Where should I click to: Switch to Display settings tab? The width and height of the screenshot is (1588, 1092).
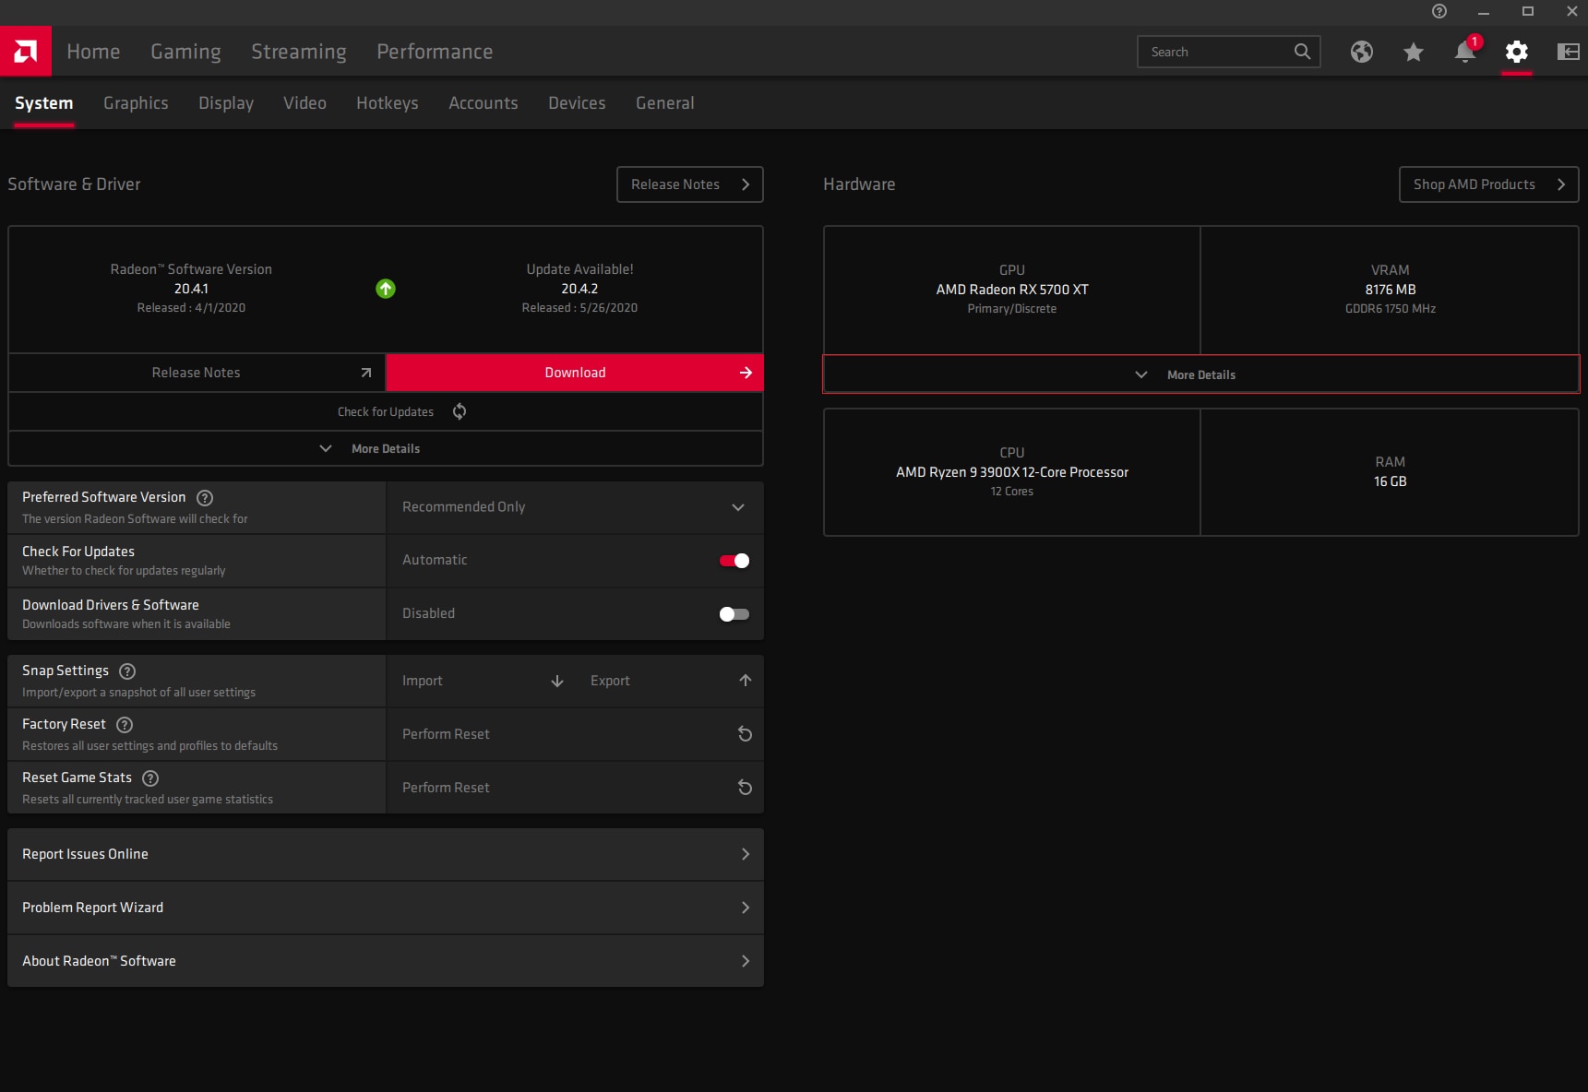point(226,103)
